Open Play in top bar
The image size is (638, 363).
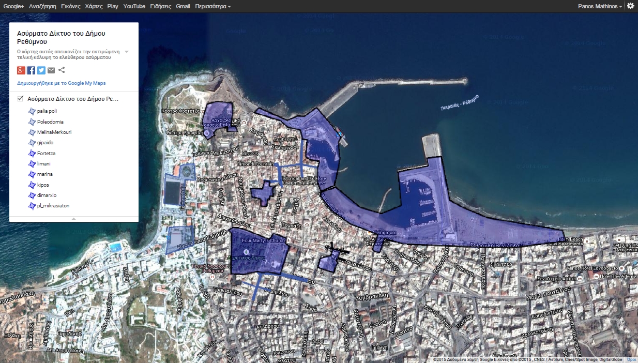click(x=113, y=6)
